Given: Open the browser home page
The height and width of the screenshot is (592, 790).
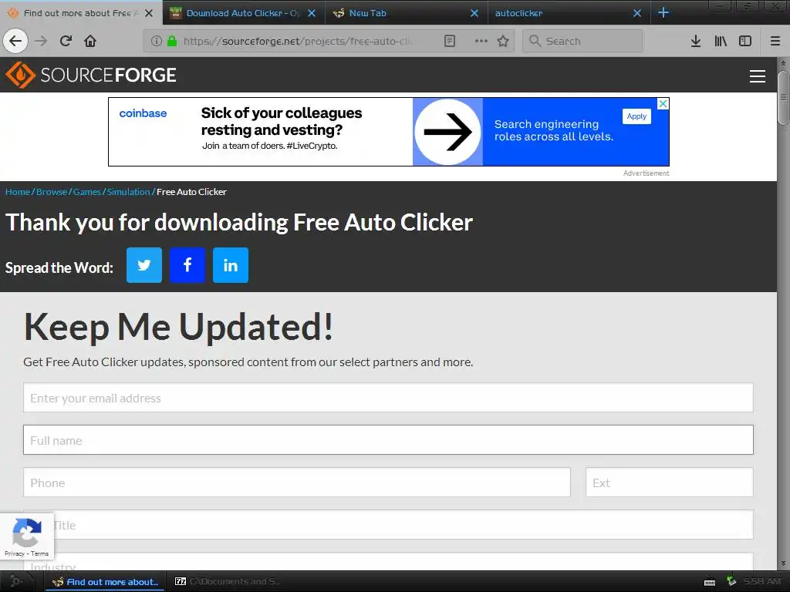Looking at the screenshot, I should coord(90,41).
